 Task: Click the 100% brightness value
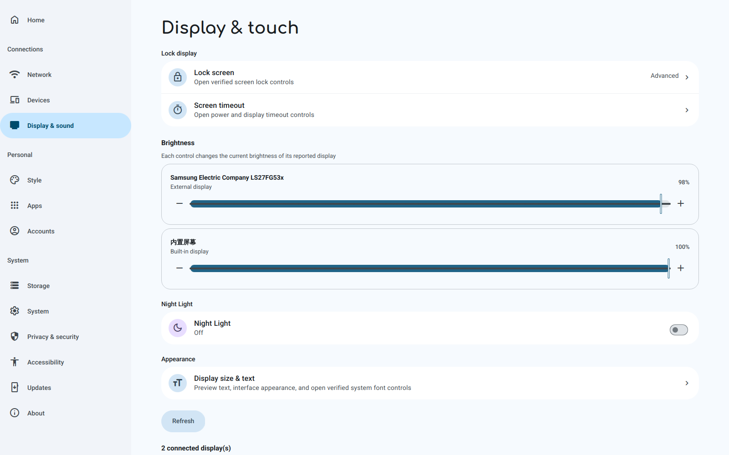tap(683, 247)
